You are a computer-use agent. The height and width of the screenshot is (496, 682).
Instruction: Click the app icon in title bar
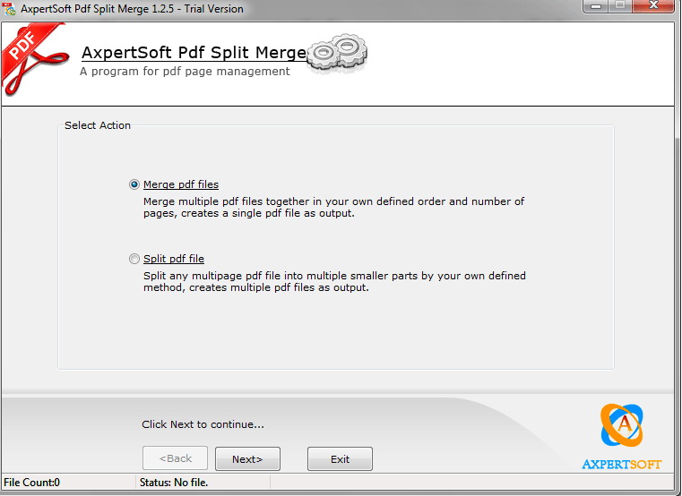click(x=8, y=9)
